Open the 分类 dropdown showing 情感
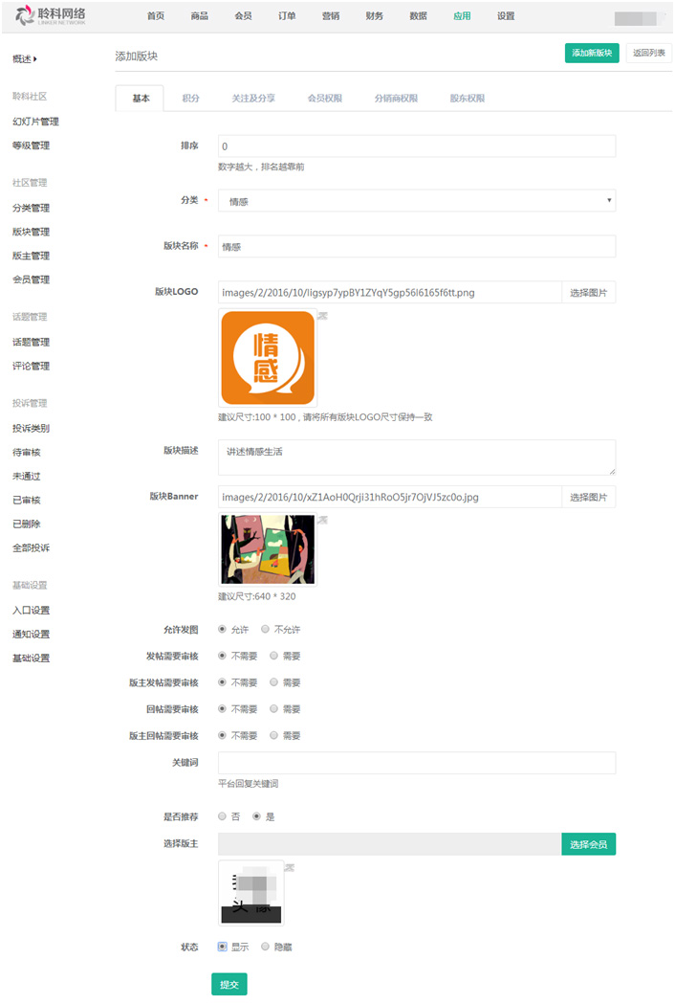 coord(417,201)
